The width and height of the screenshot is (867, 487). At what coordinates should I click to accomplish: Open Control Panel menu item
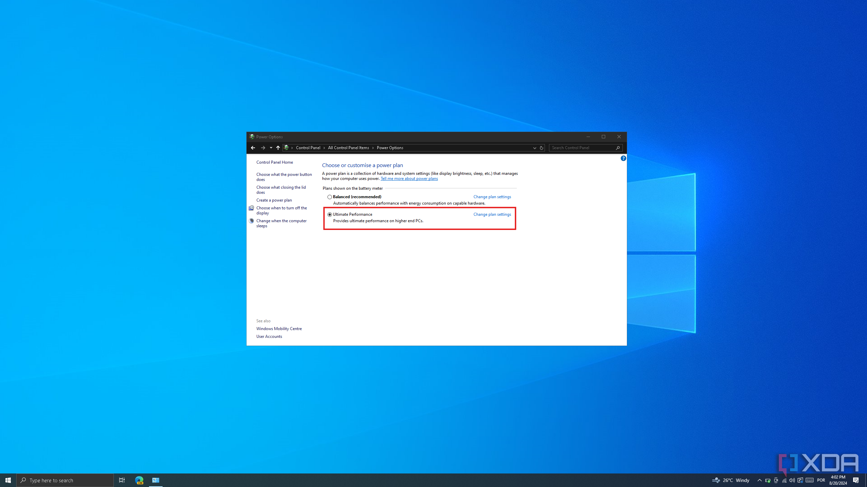coord(307,147)
